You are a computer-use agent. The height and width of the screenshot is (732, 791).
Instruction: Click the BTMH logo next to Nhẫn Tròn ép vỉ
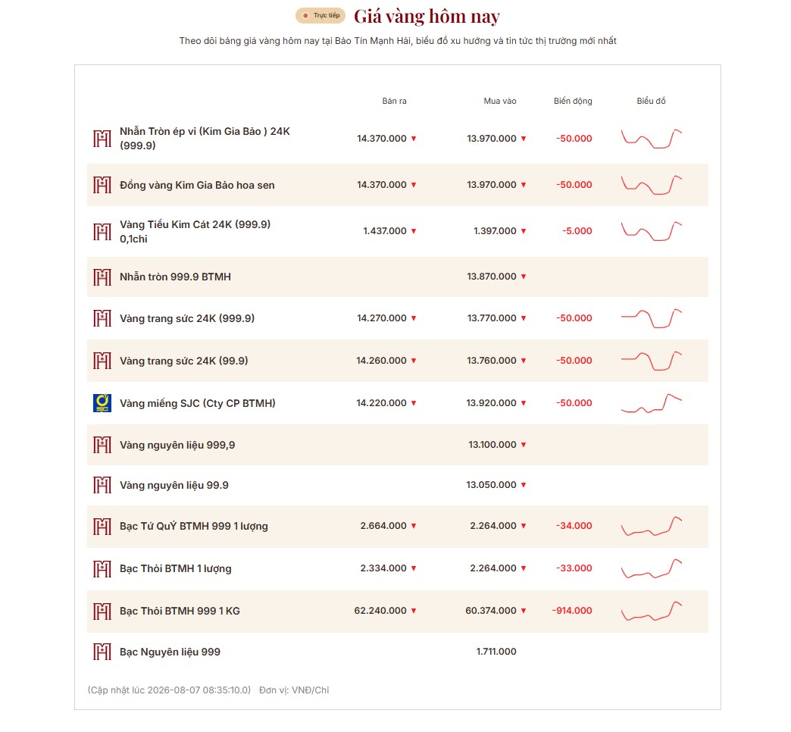pos(102,138)
